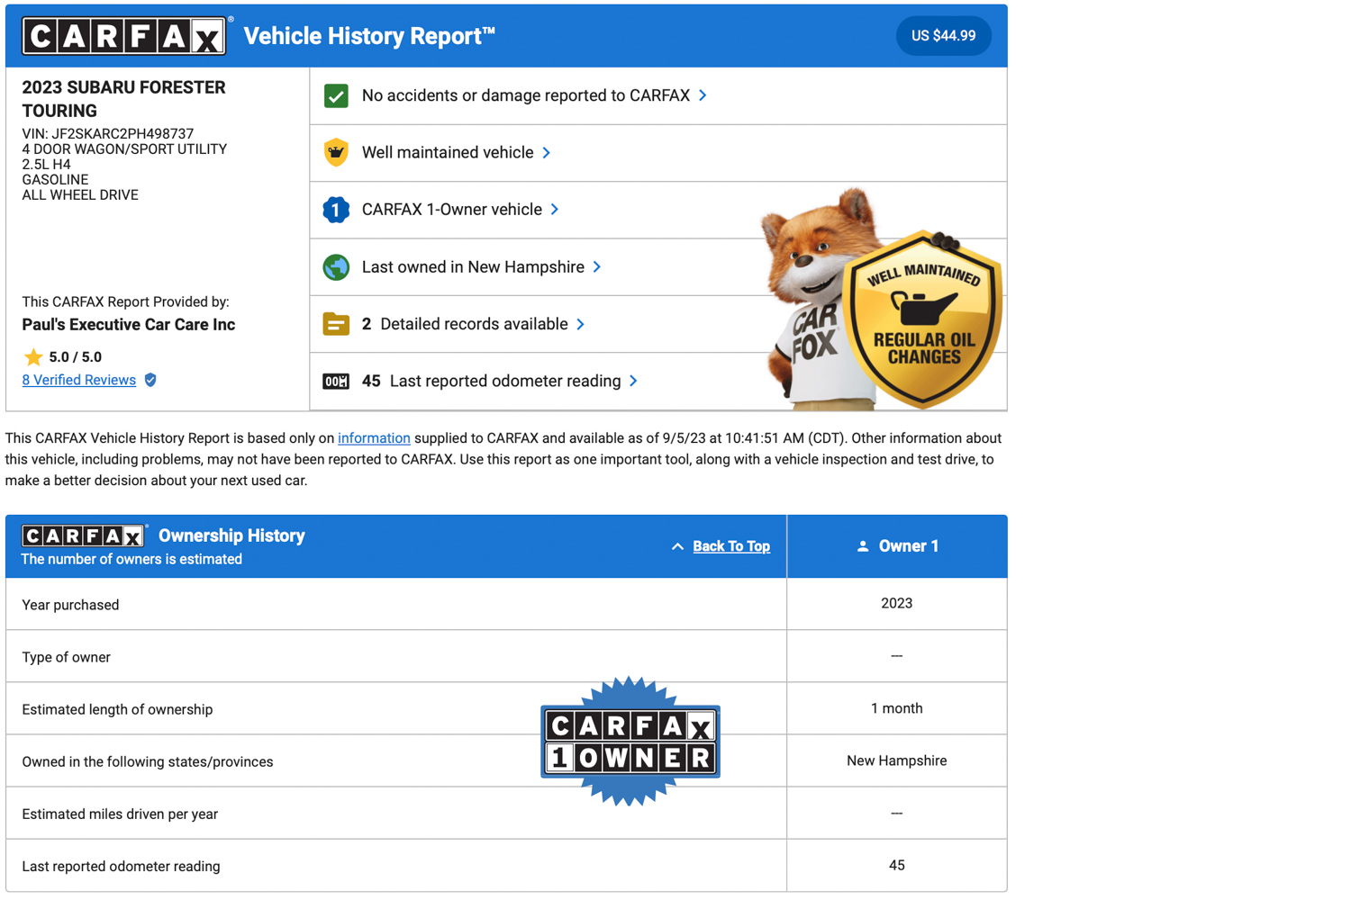
Task: Click the CARFAX 1 Owner badge graphic
Action: (x=630, y=741)
